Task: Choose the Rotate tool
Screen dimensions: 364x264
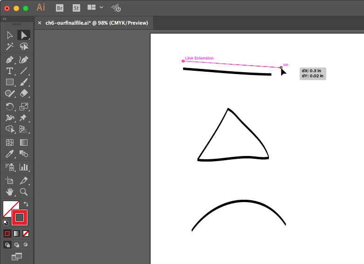Action: 9,107
